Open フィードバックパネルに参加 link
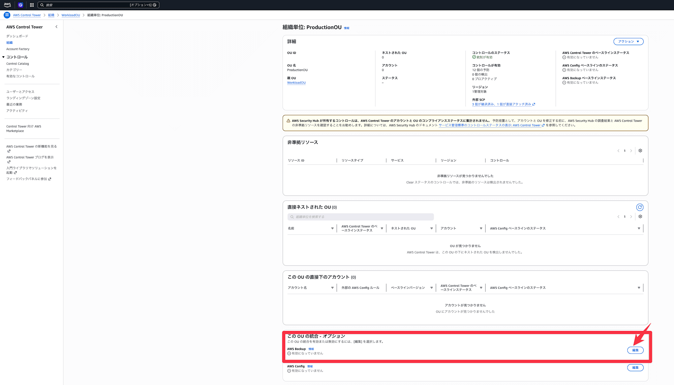This screenshot has height=385, width=674. (x=29, y=179)
